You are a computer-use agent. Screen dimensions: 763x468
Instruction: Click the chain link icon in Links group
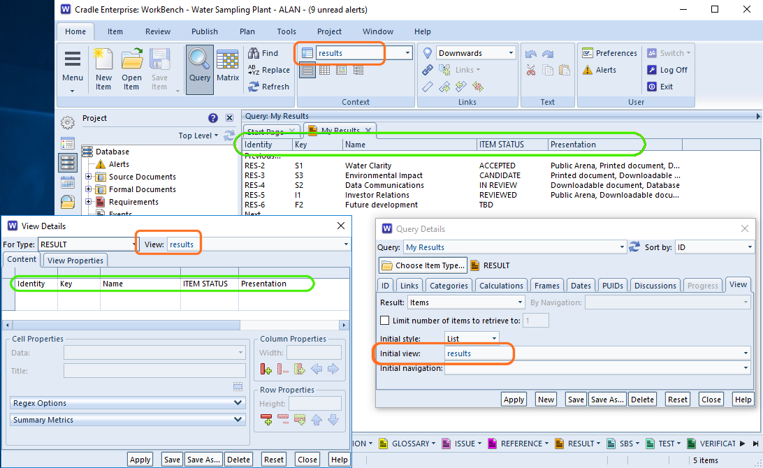tap(427, 70)
